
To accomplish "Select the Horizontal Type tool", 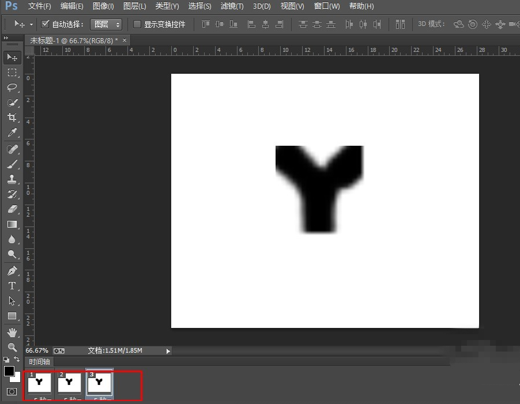I will pyautogui.click(x=12, y=285).
